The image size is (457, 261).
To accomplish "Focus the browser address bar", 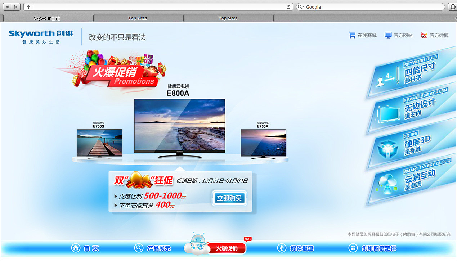I will pyautogui.click(x=158, y=7).
